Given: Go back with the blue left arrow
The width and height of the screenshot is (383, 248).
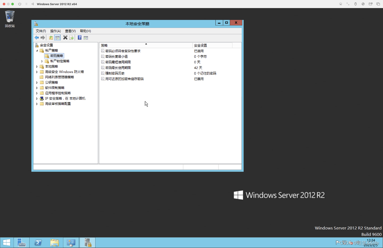Looking at the screenshot, I should (x=37, y=38).
